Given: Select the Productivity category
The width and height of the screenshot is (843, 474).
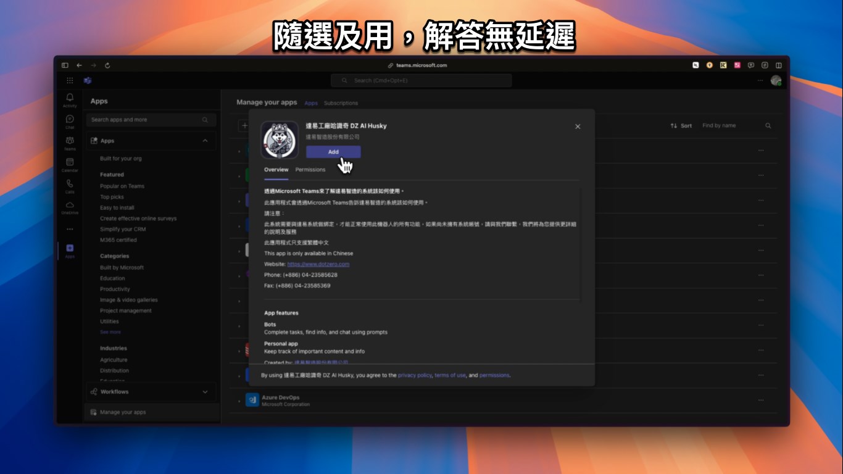Looking at the screenshot, I should pyautogui.click(x=115, y=289).
